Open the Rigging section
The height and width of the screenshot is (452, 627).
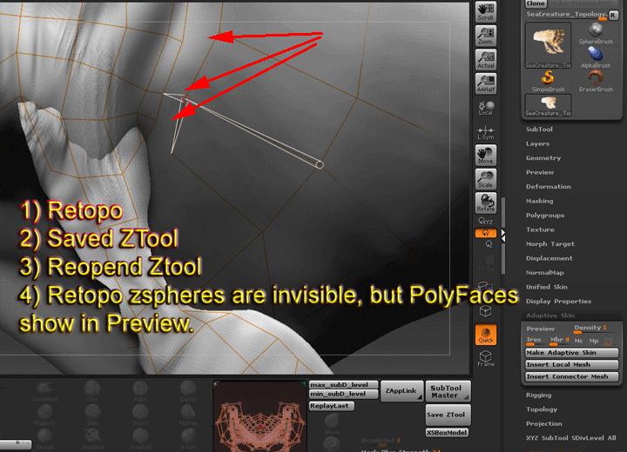coord(538,395)
